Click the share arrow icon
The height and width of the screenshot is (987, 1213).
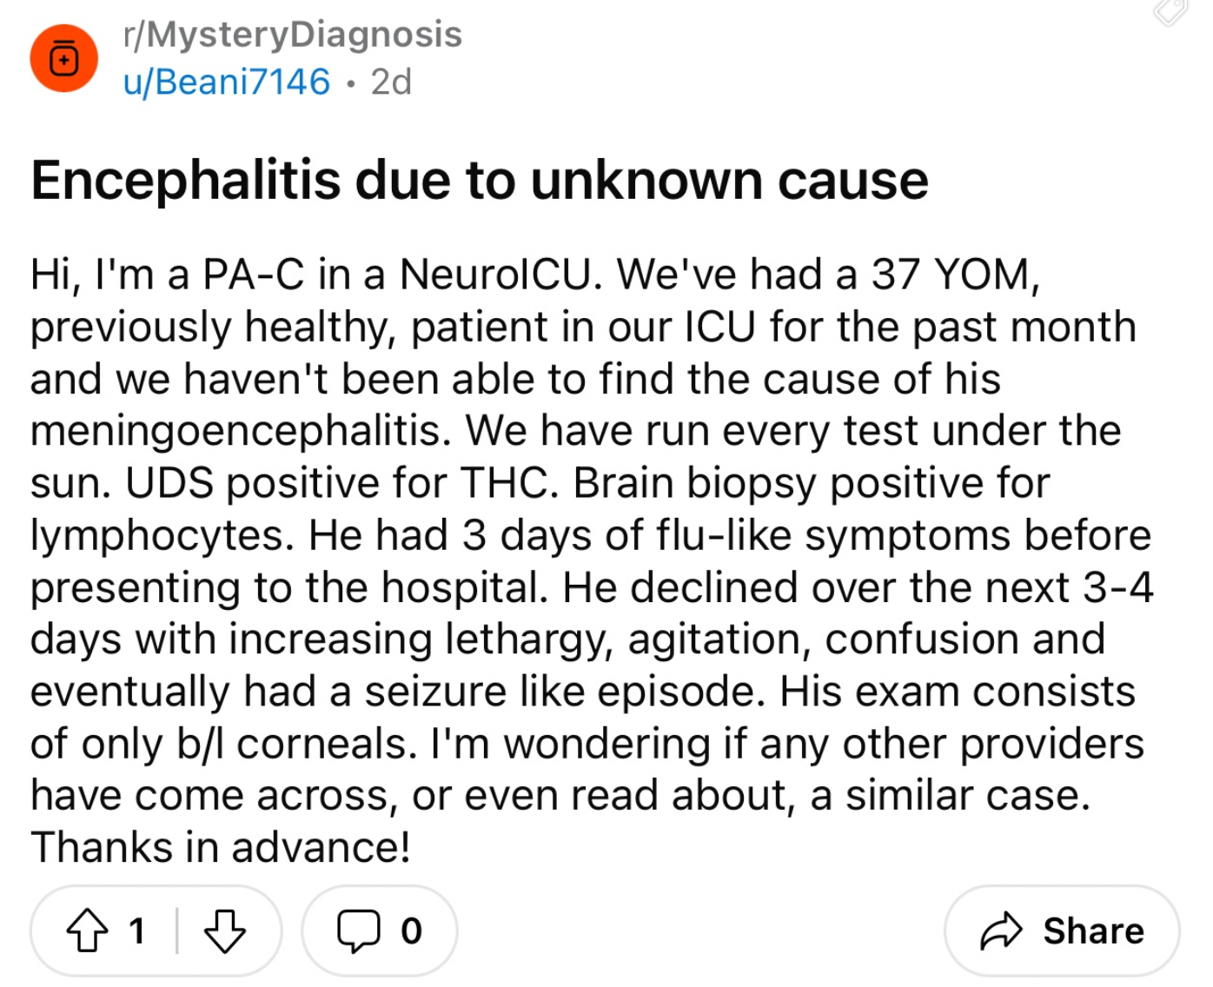[1002, 931]
